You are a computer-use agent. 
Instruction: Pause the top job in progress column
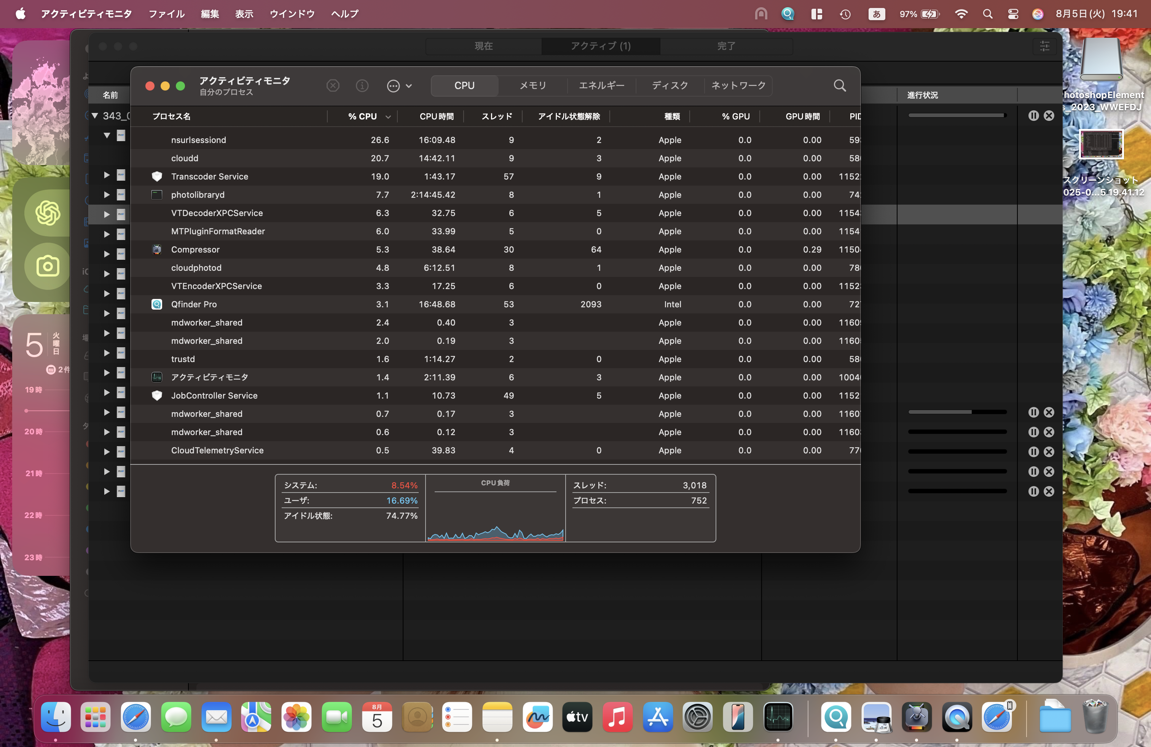pyautogui.click(x=1033, y=116)
